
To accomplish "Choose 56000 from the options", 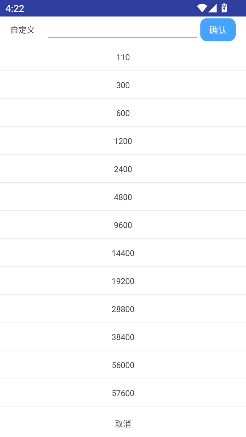I will tap(123, 365).
